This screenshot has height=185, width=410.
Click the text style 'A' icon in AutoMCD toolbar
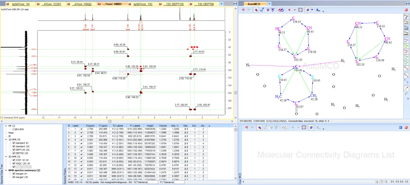click(318, 10)
